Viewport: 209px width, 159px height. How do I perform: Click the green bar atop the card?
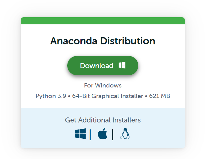pyautogui.click(x=103, y=21)
